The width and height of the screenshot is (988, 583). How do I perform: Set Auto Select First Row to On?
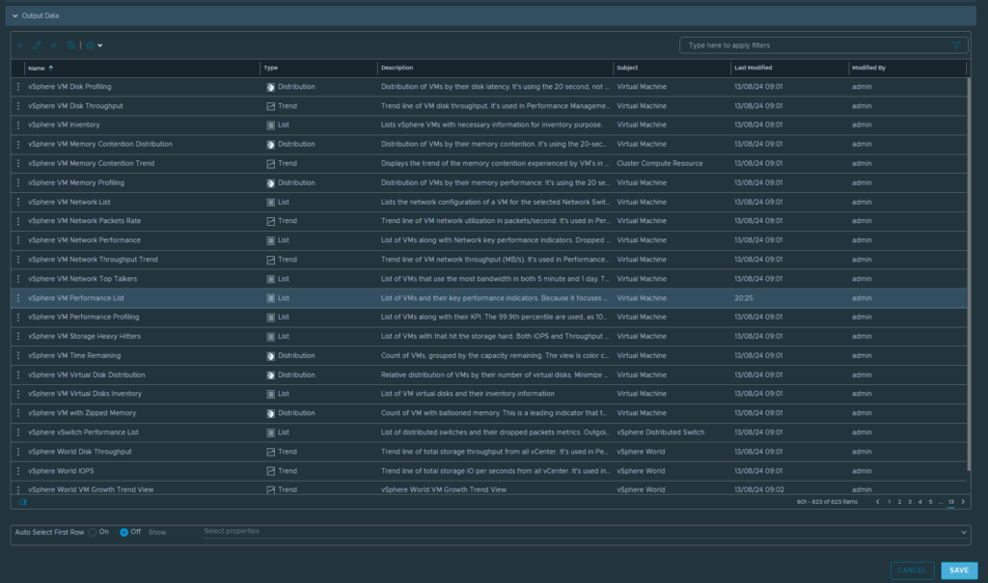93,533
